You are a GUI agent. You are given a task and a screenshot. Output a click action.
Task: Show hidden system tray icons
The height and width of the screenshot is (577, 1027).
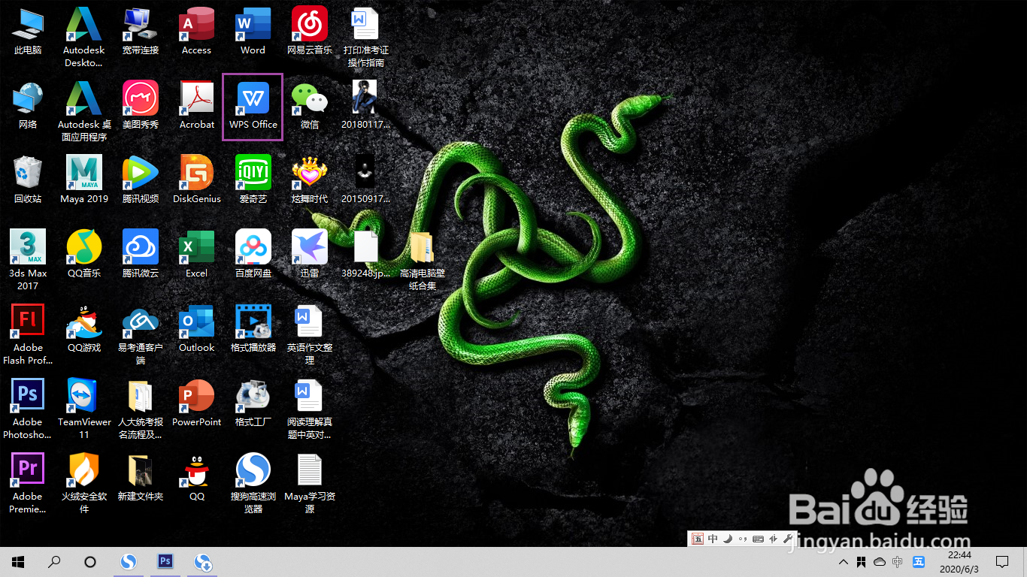(x=843, y=561)
